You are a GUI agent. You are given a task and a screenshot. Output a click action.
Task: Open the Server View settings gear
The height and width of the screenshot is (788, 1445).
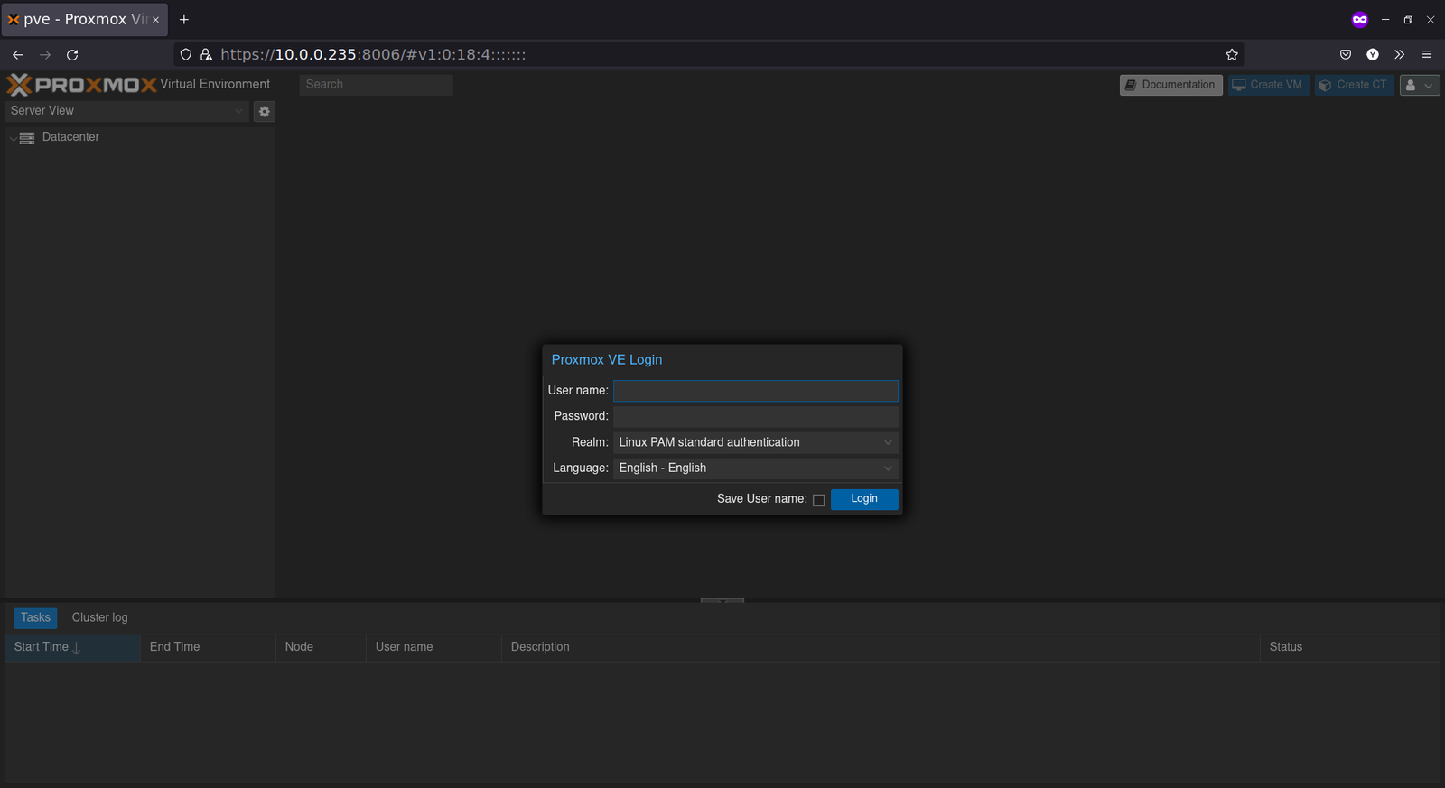(x=265, y=111)
